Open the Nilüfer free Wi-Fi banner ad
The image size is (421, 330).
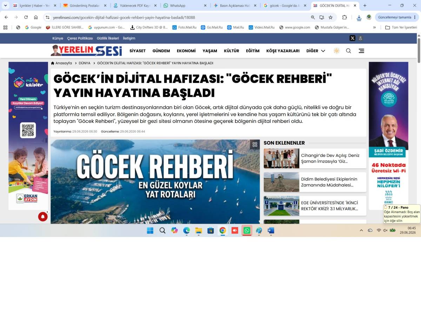(x=388, y=136)
